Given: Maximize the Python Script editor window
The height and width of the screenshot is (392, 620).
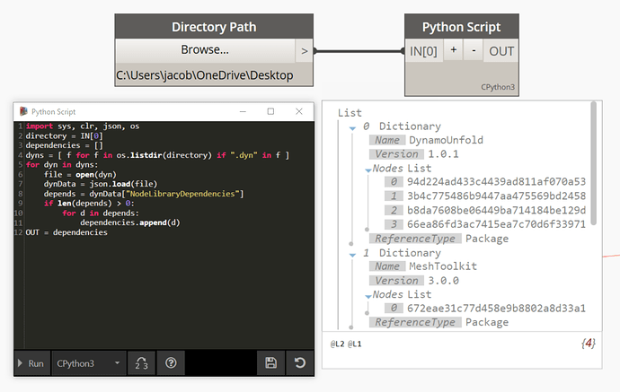Looking at the screenshot, I should point(270,112).
